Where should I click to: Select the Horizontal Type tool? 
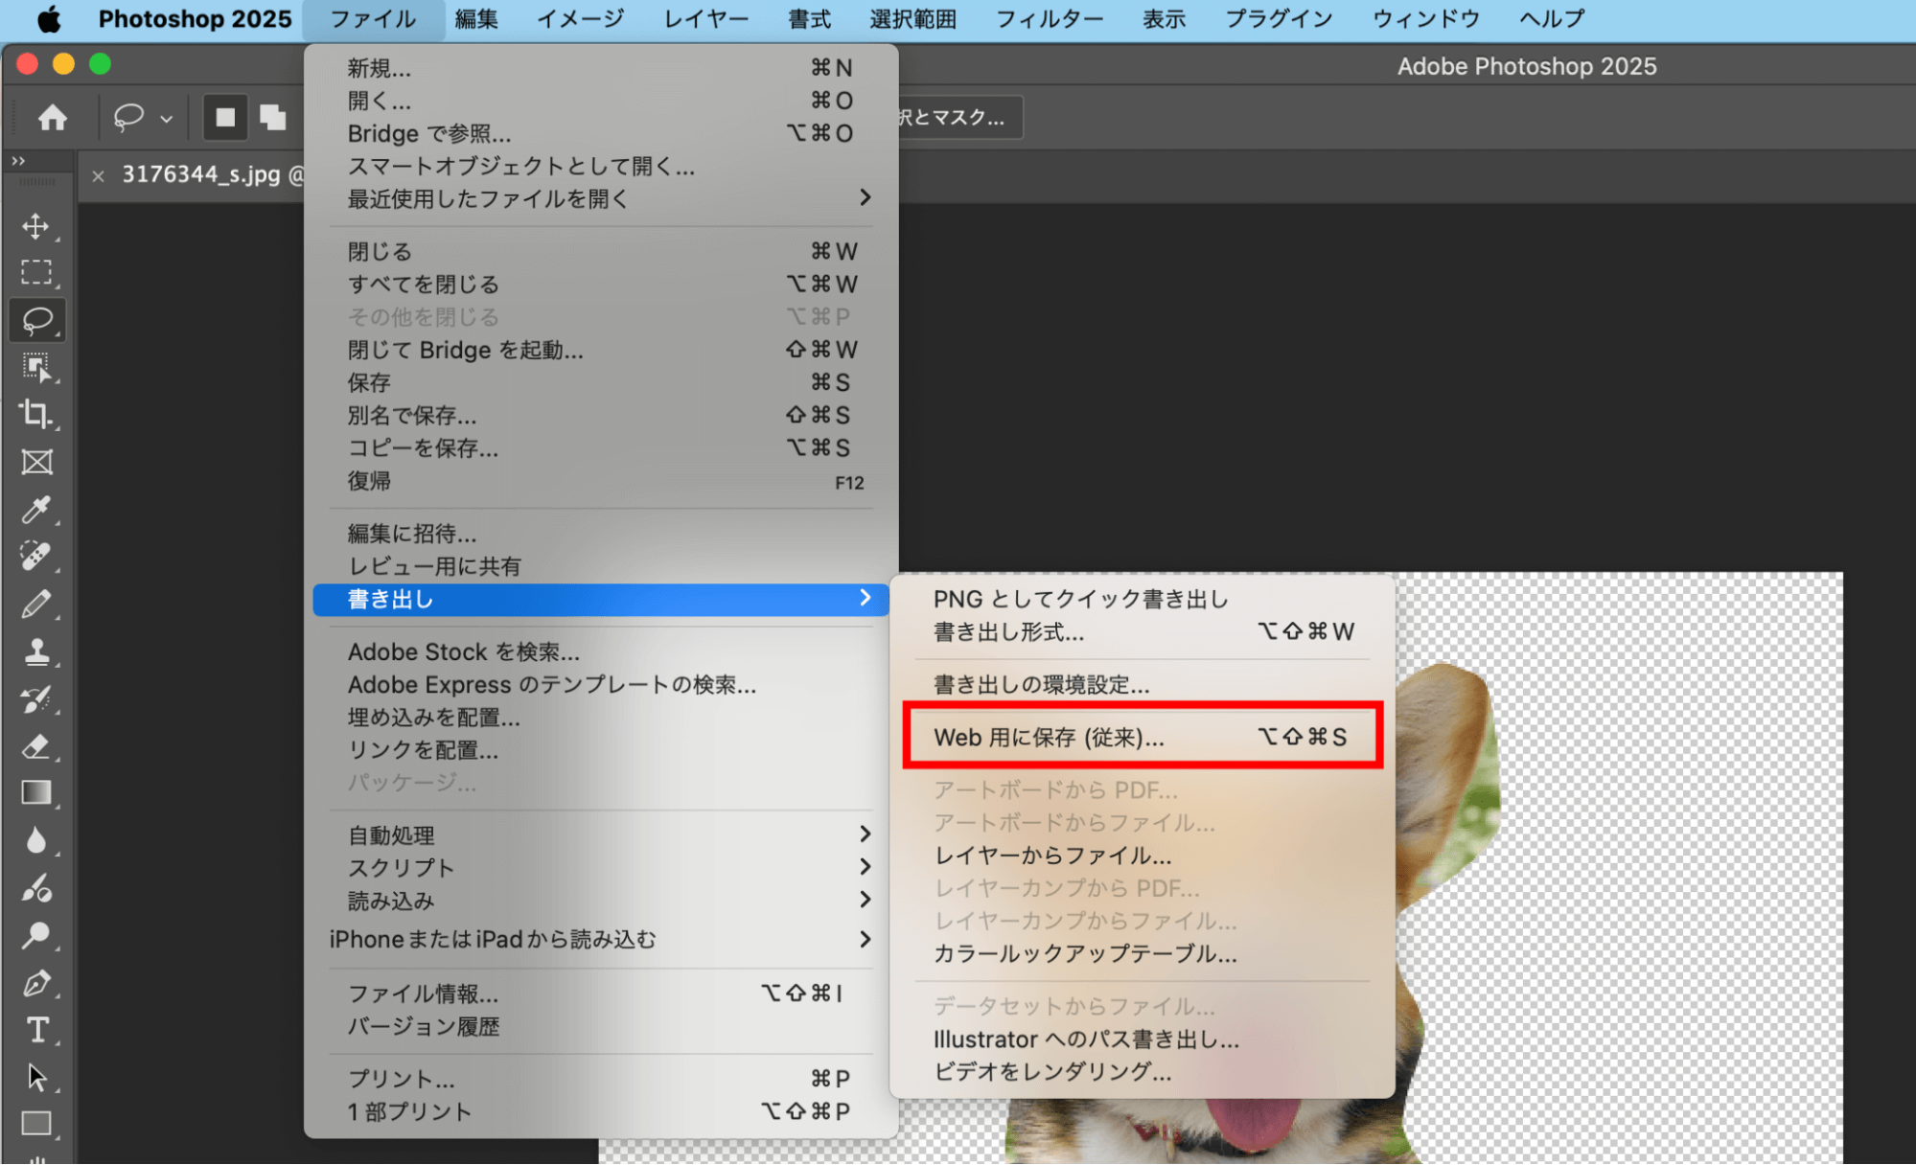(x=36, y=1030)
